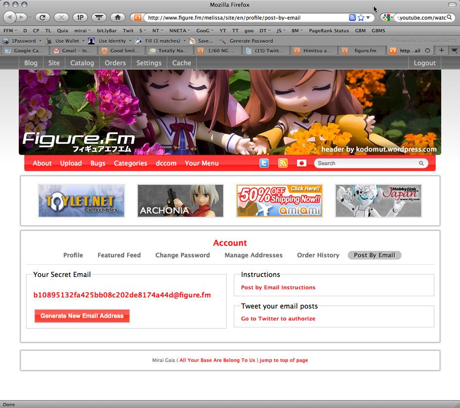Viewport: 460px width, 408px height.
Task: Switch language with the Japan flag icon
Action: [x=302, y=163]
